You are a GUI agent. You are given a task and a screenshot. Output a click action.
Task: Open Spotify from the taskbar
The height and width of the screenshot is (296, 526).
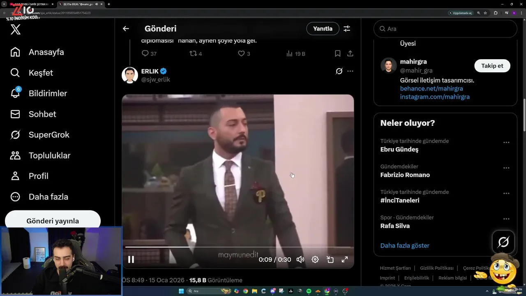click(309, 291)
